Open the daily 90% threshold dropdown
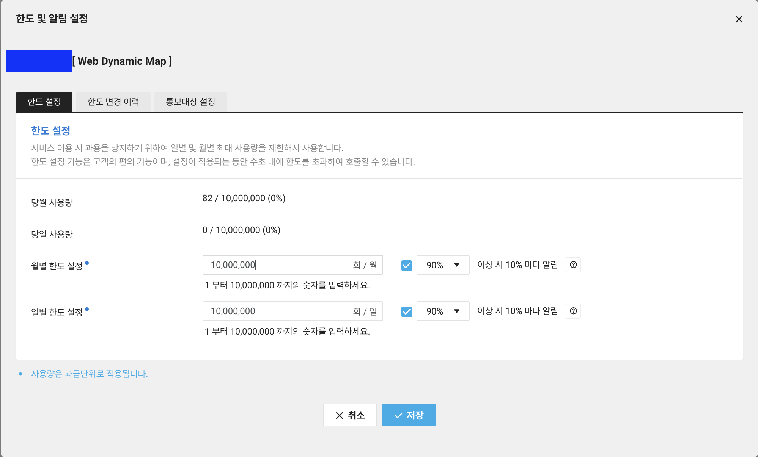Image resolution: width=758 pixels, height=457 pixels. tap(442, 311)
